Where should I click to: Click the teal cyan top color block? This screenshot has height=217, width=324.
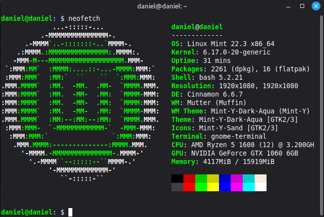coord(249,178)
